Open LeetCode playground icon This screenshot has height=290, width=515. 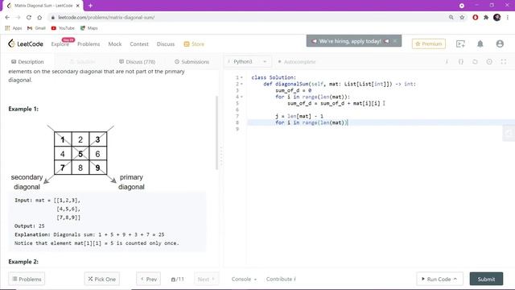click(x=460, y=43)
